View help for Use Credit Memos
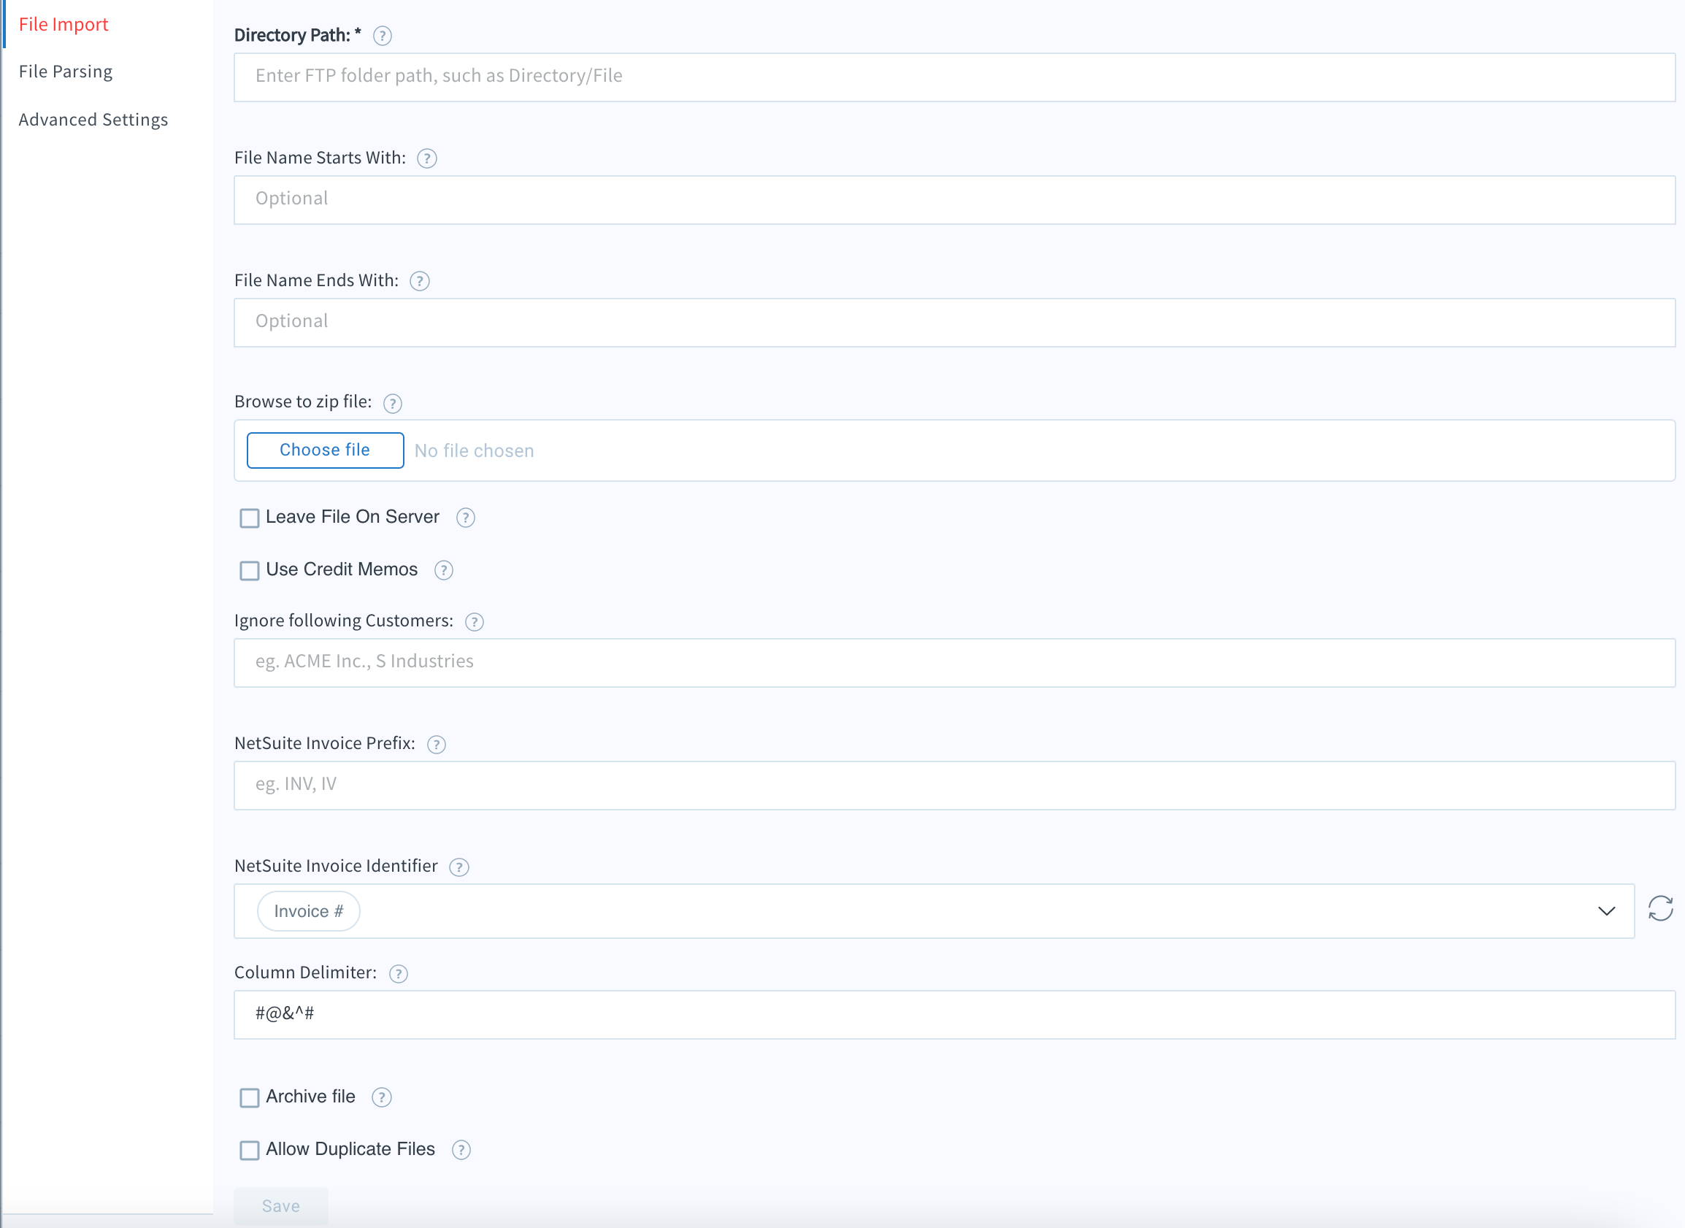Screen dimensions: 1685x1228 coord(444,570)
